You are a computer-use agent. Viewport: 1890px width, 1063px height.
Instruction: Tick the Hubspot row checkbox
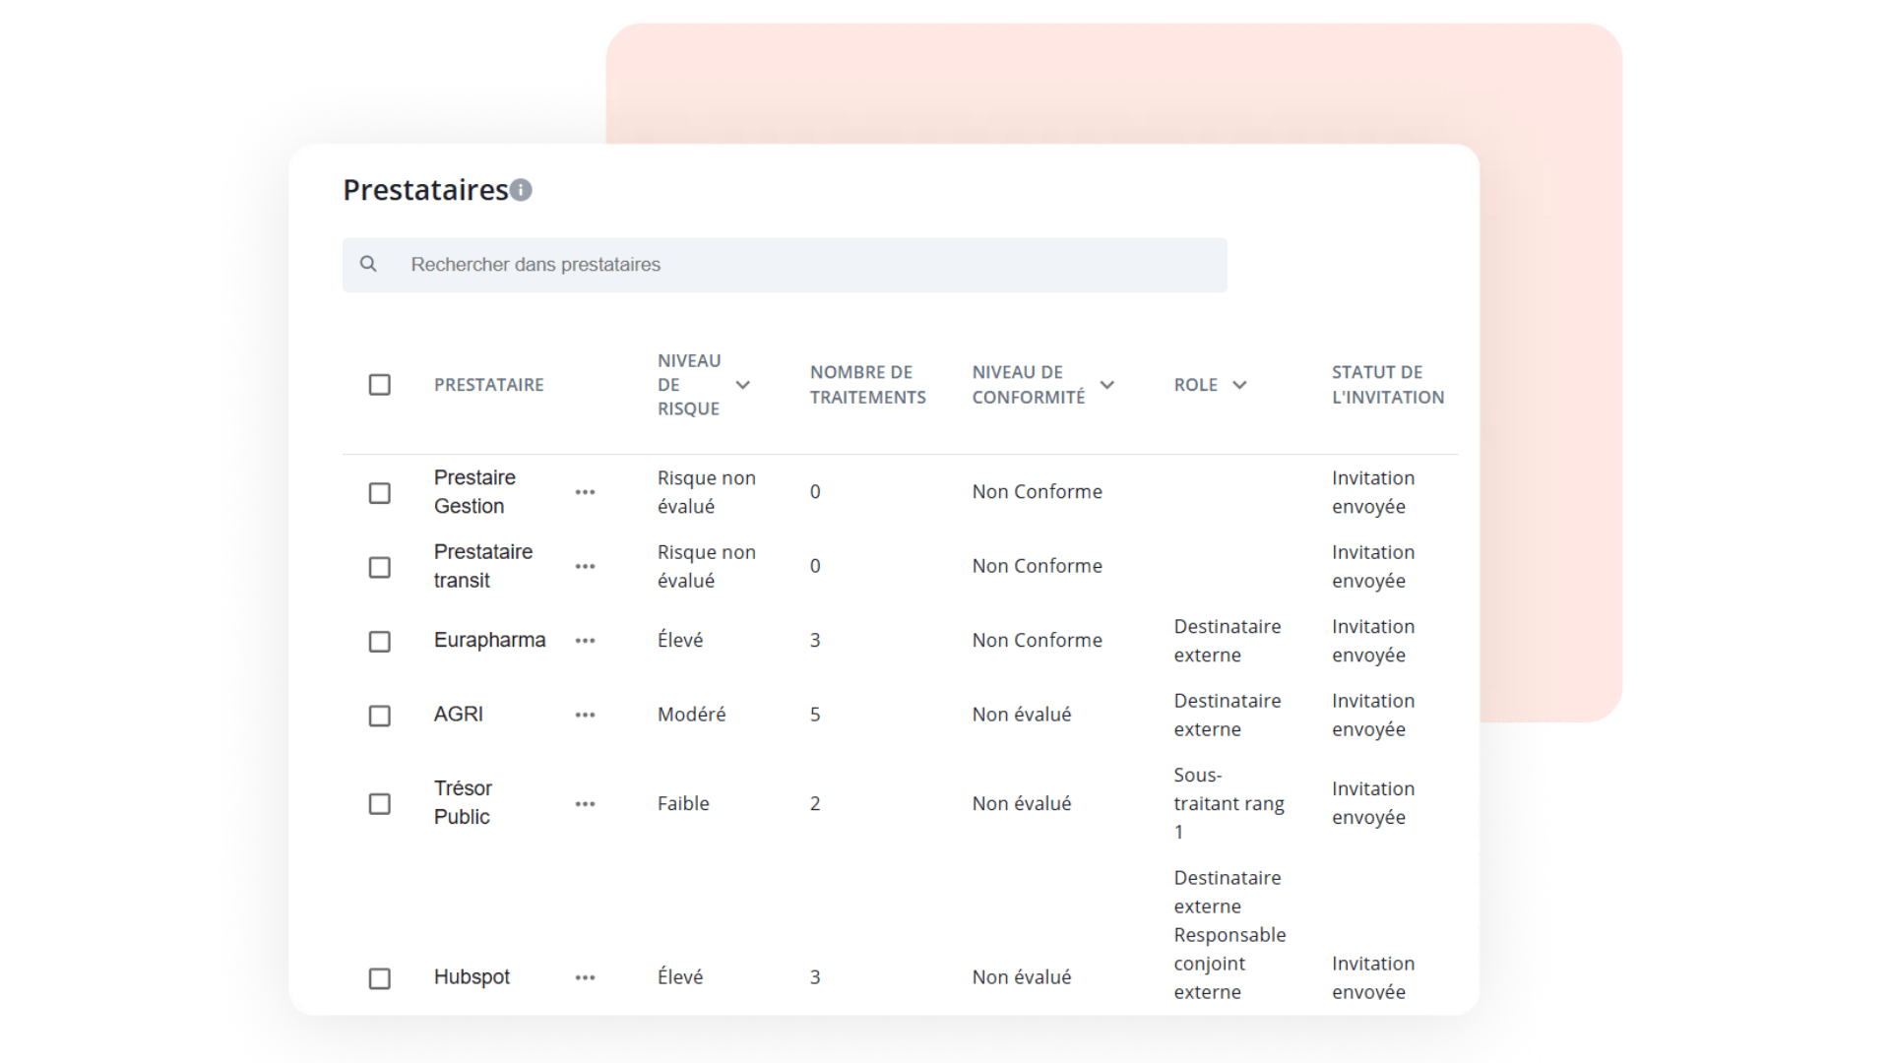point(379,978)
